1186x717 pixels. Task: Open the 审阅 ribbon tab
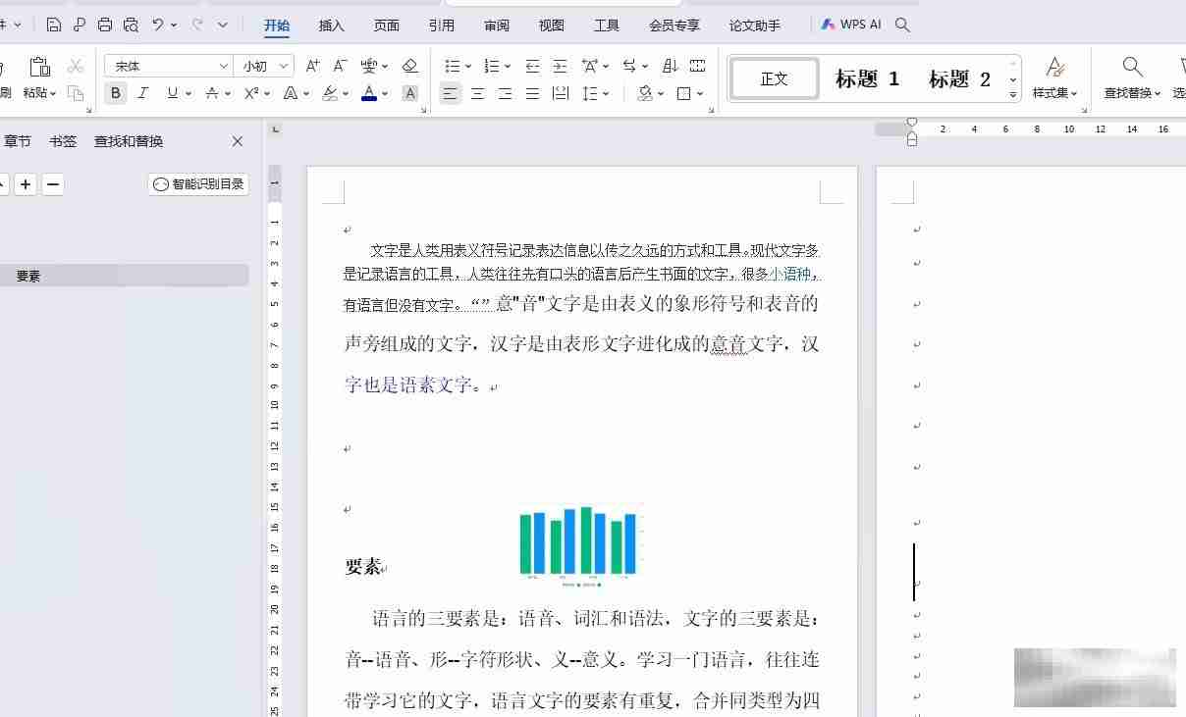click(x=497, y=26)
